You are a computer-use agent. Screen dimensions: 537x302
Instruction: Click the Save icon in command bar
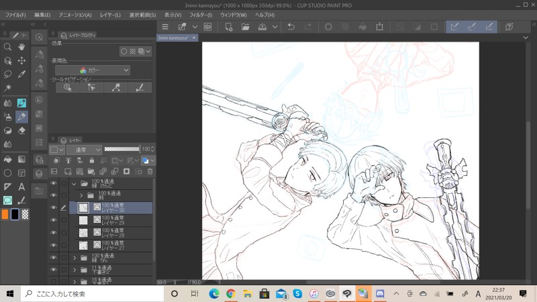click(x=262, y=27)
